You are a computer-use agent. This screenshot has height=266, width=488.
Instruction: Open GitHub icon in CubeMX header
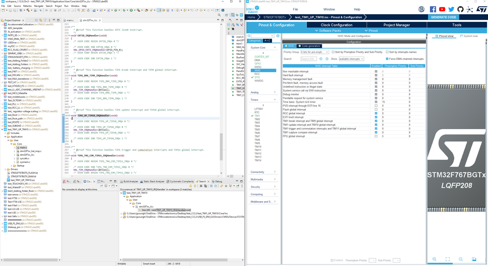460,9
